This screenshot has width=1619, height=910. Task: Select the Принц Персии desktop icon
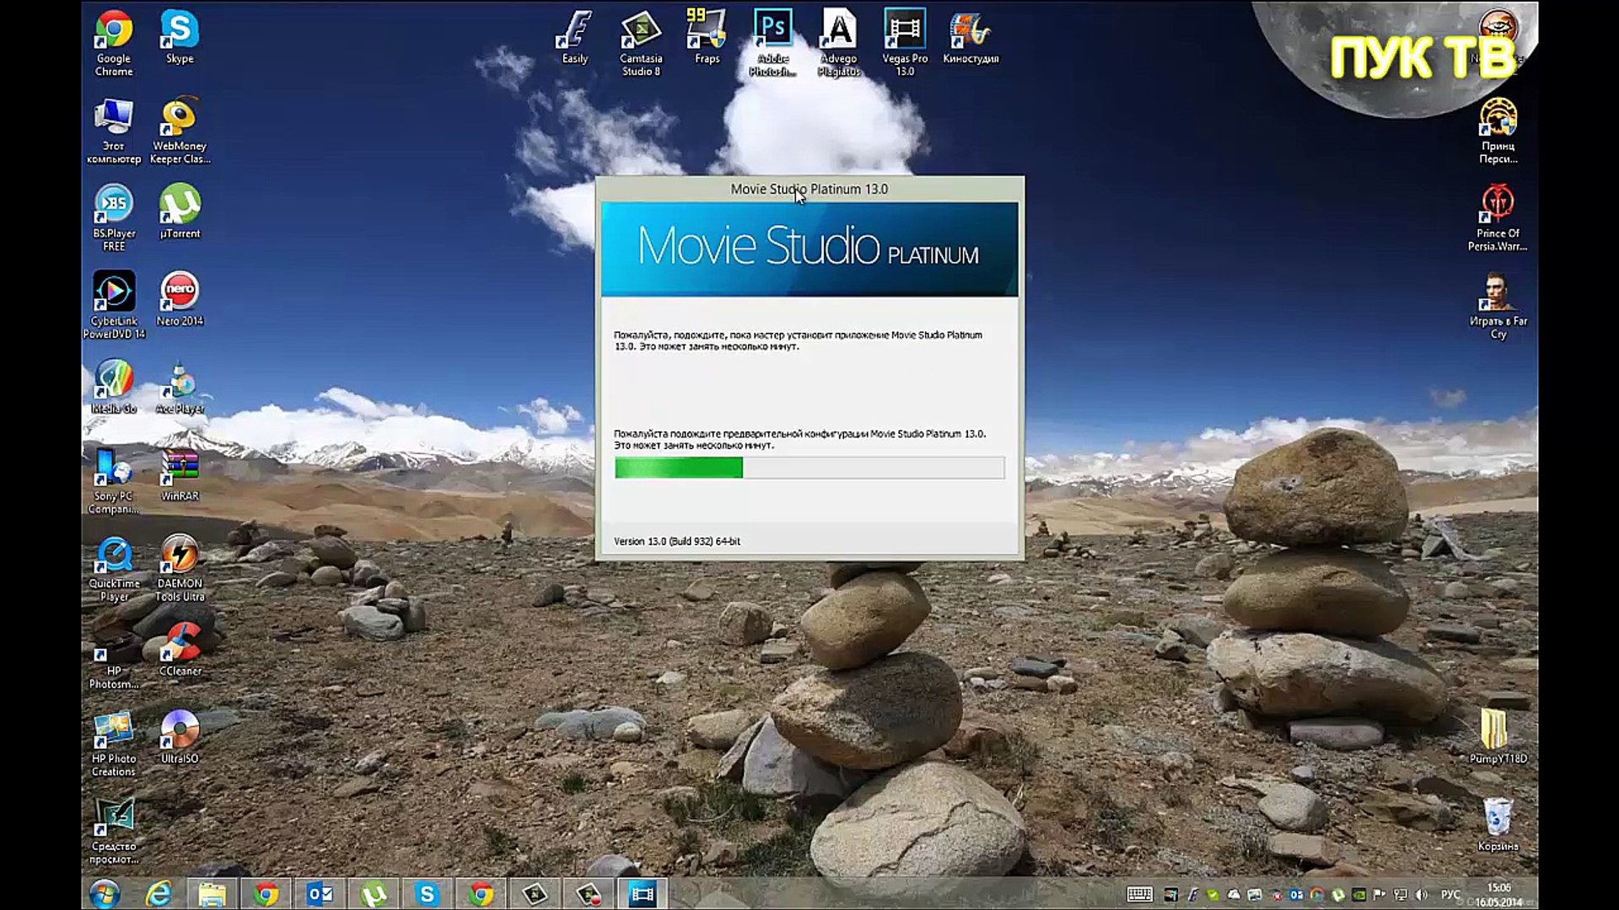pyautogui.click(x=1498, y=131)
